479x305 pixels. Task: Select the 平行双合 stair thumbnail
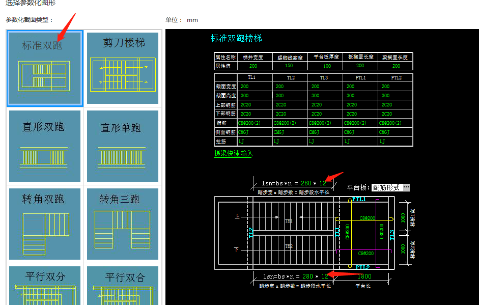pyautogui.click(x=123, y=286)
